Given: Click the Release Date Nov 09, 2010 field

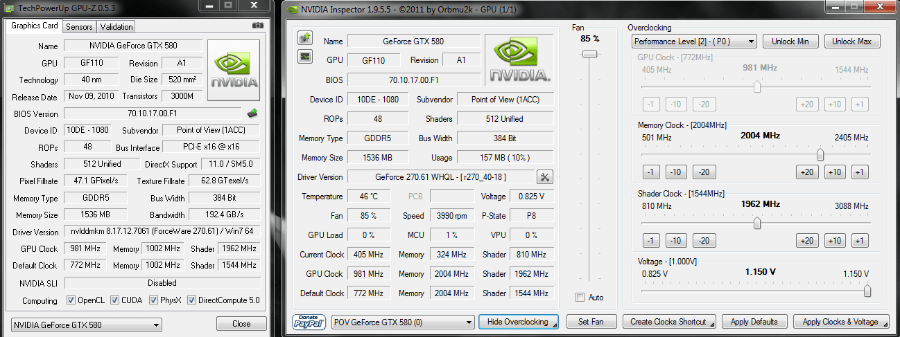Looking at the screenshot, I should click(92, 96).
